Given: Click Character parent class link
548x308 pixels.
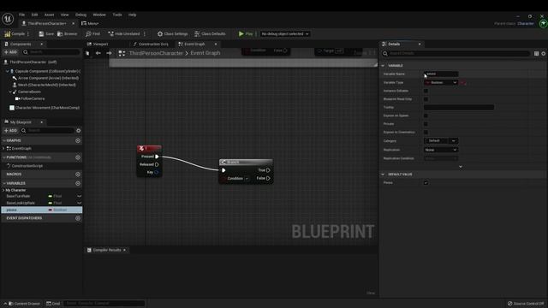Looking at the screenshot, I should 525,23.
